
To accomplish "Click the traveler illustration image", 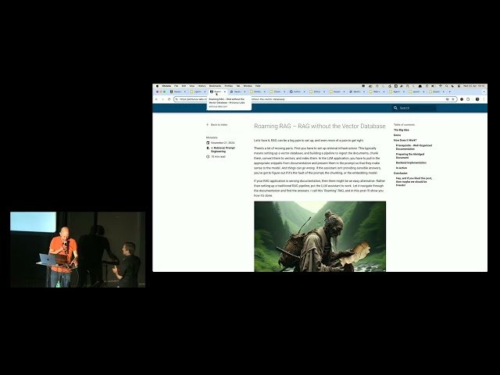I will click(x=320, y=236).
